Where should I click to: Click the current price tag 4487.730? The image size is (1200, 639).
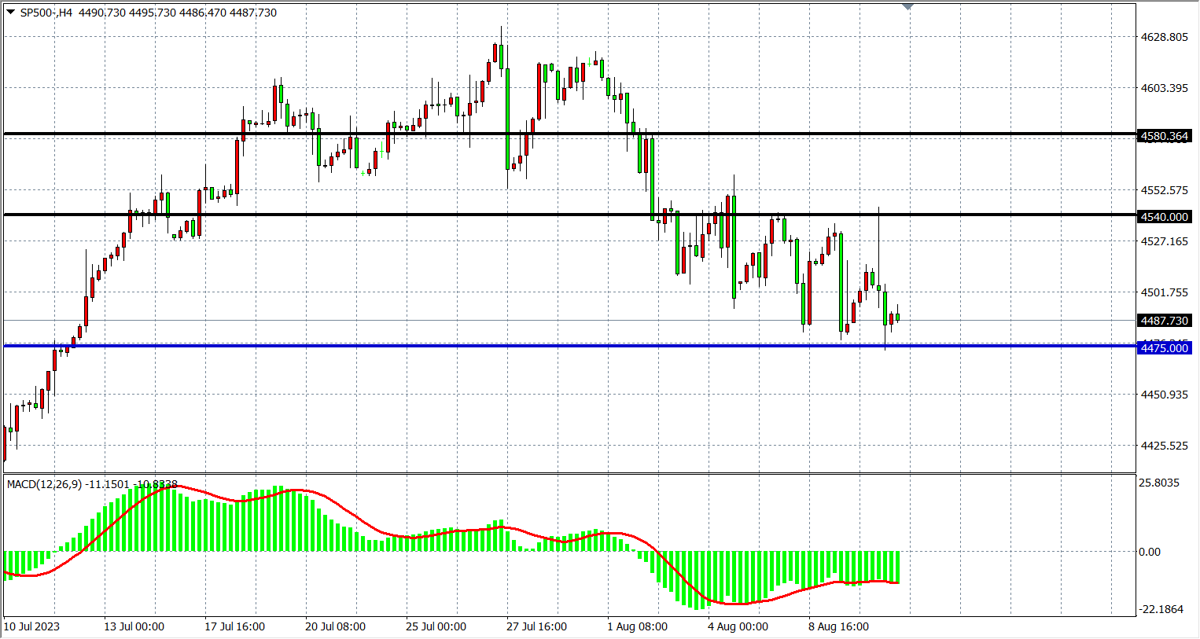(x=1164, y=321)
